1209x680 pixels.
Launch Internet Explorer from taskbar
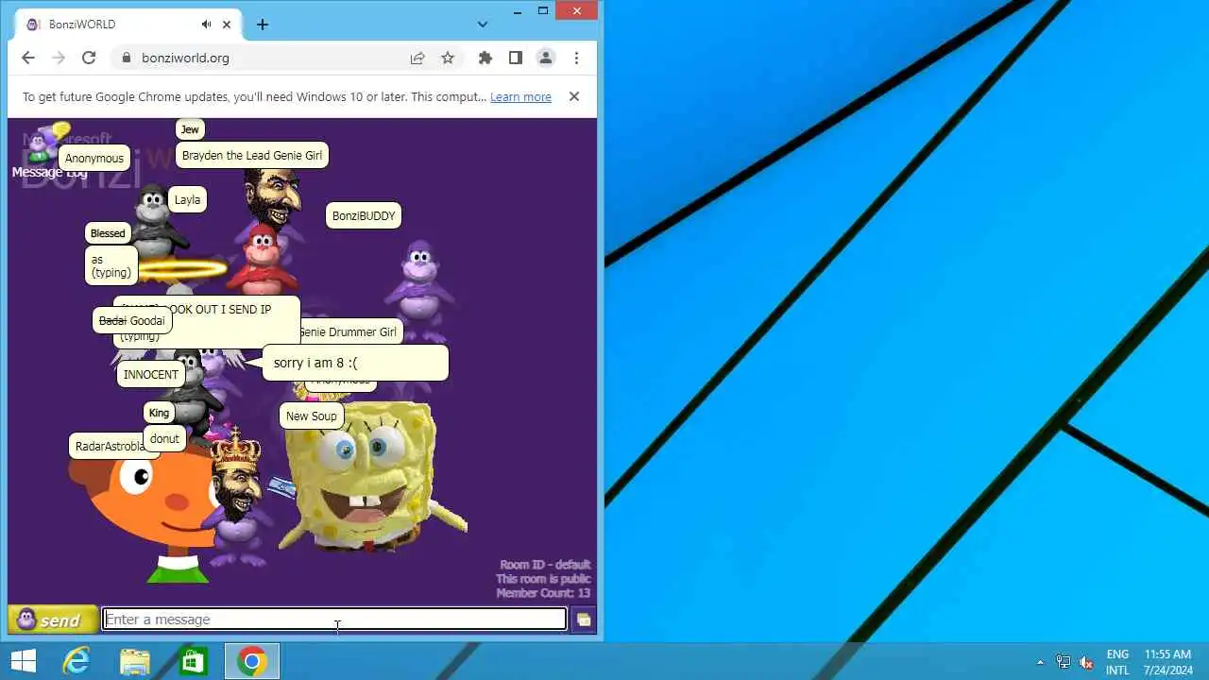click(x=77, y=661)
